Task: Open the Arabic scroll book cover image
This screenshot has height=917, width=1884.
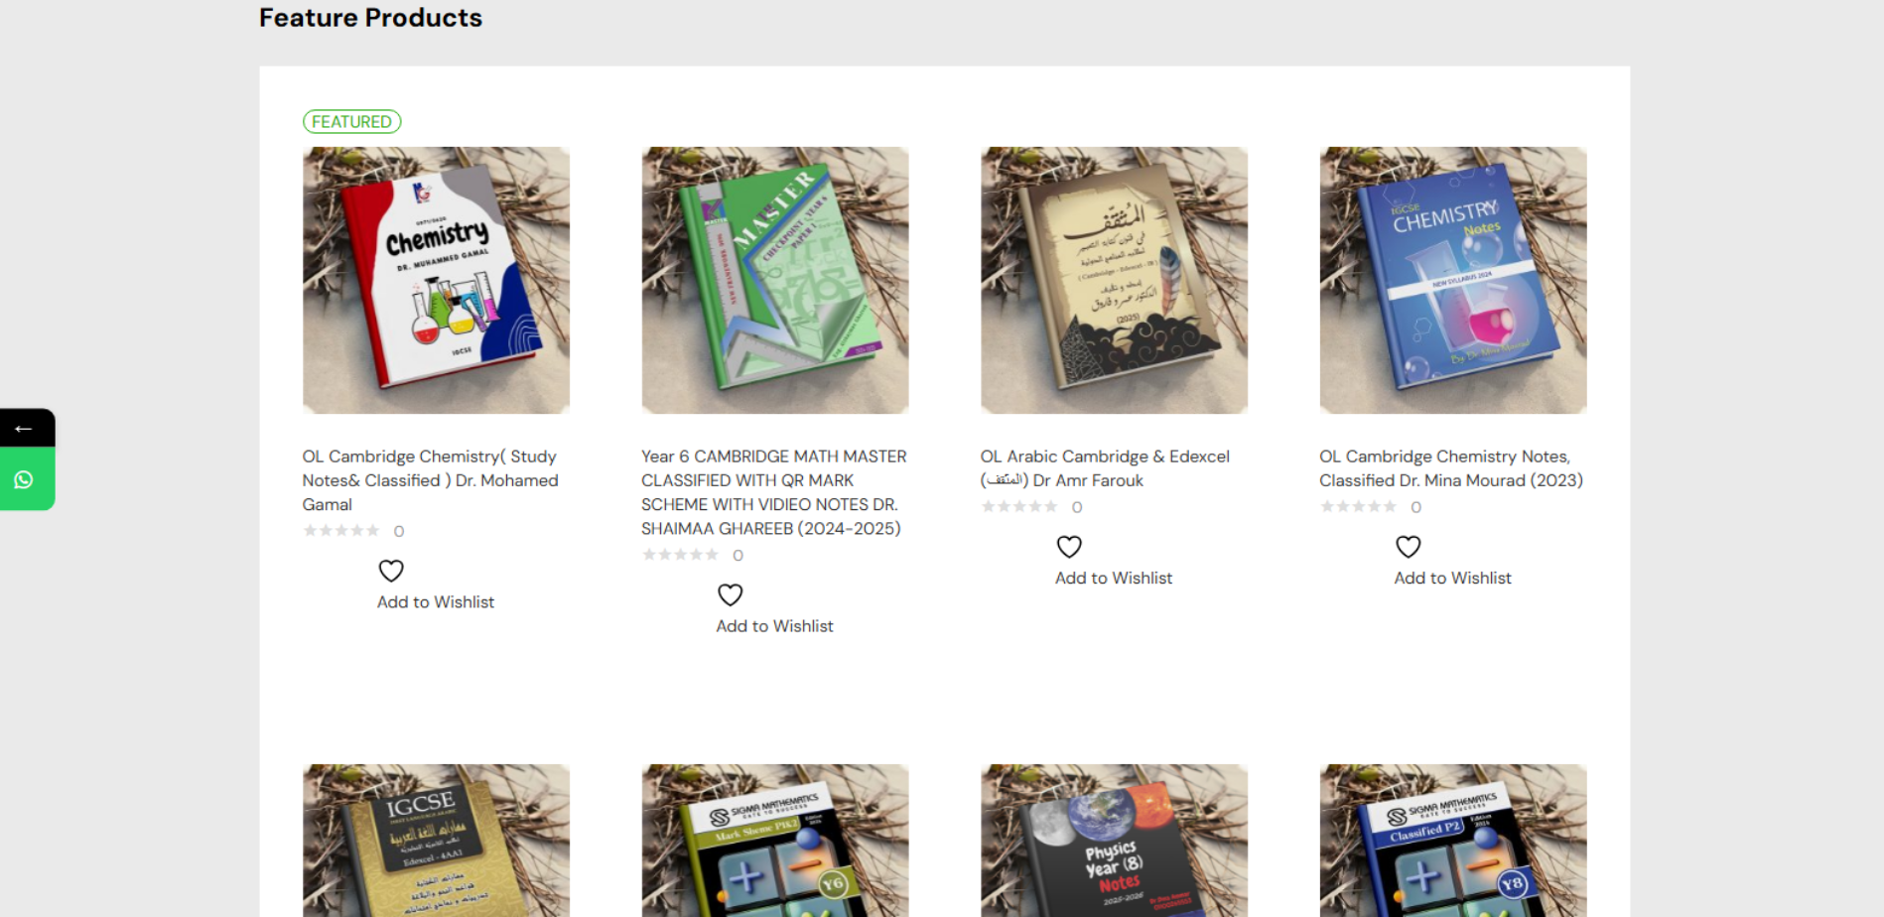Action: pyautogui.click(x=1114, y=280)
